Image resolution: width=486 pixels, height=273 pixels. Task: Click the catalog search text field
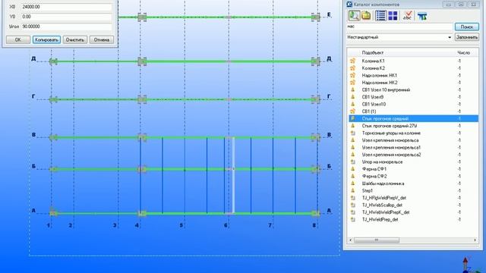coord(399,27)
